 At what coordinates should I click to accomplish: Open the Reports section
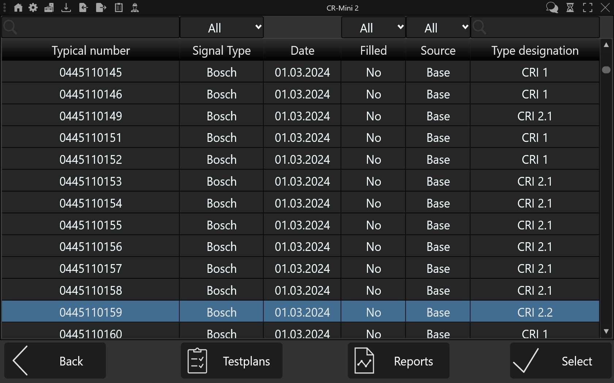coord(398,361)
